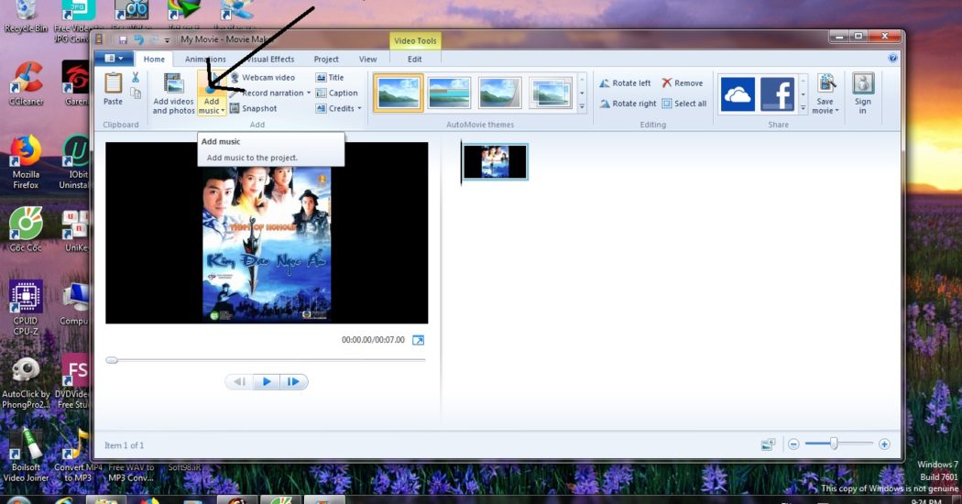Change thumbnail size icon in status bar

768,444
